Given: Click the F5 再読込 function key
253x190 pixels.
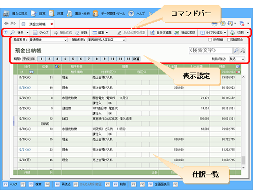Looking at the screenshot, I should point(63,184).
